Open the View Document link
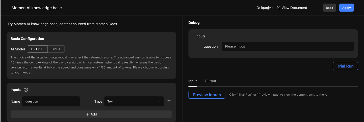This screenshot has height=122, width=364. pos(292,8)
